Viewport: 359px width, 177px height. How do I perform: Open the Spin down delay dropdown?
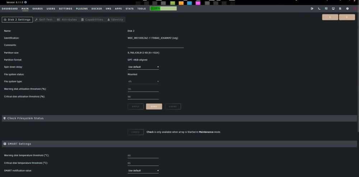click(x=143, y=67)
